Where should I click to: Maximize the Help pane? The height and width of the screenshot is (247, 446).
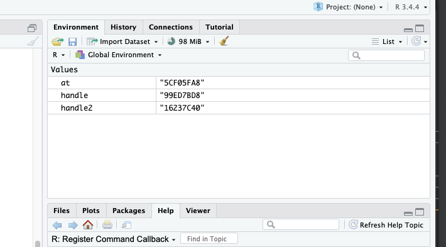click(x=420, y=212)
